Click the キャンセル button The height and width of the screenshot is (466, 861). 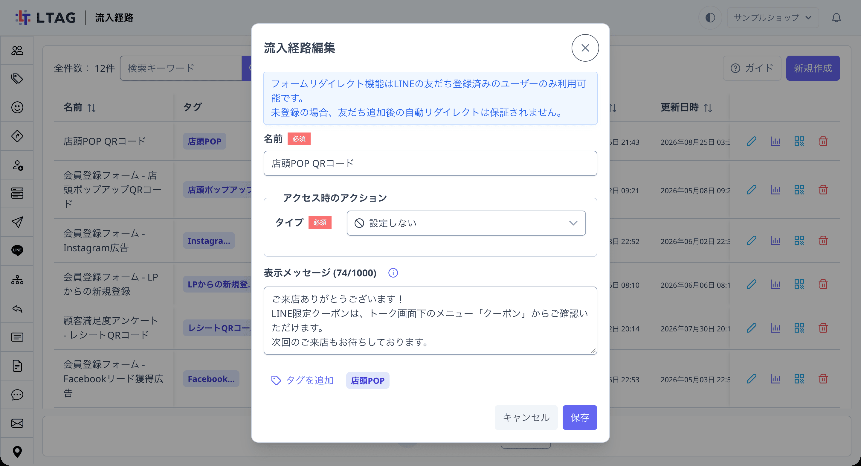coord(526,417)
